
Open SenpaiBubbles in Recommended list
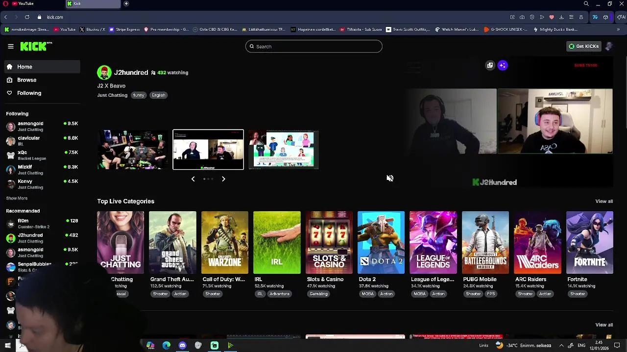(x=42, y=267)
